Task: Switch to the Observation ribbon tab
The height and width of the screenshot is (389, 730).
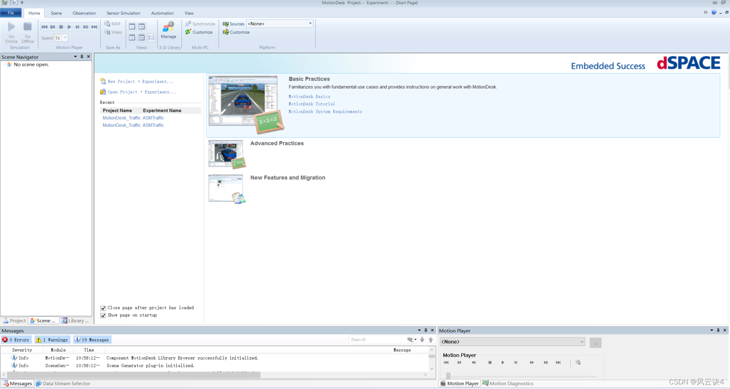Action: tap(84, 13)
